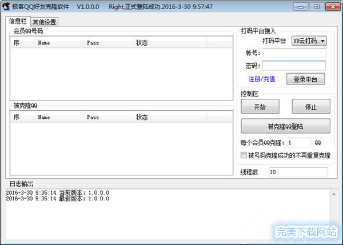Open the 打码平台 dropdown showing UU云打码

click(309, 41)
